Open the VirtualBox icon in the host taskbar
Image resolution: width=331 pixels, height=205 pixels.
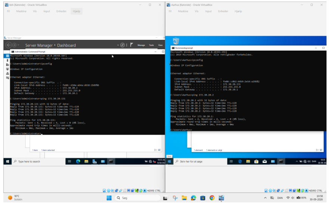coord(221,198)
